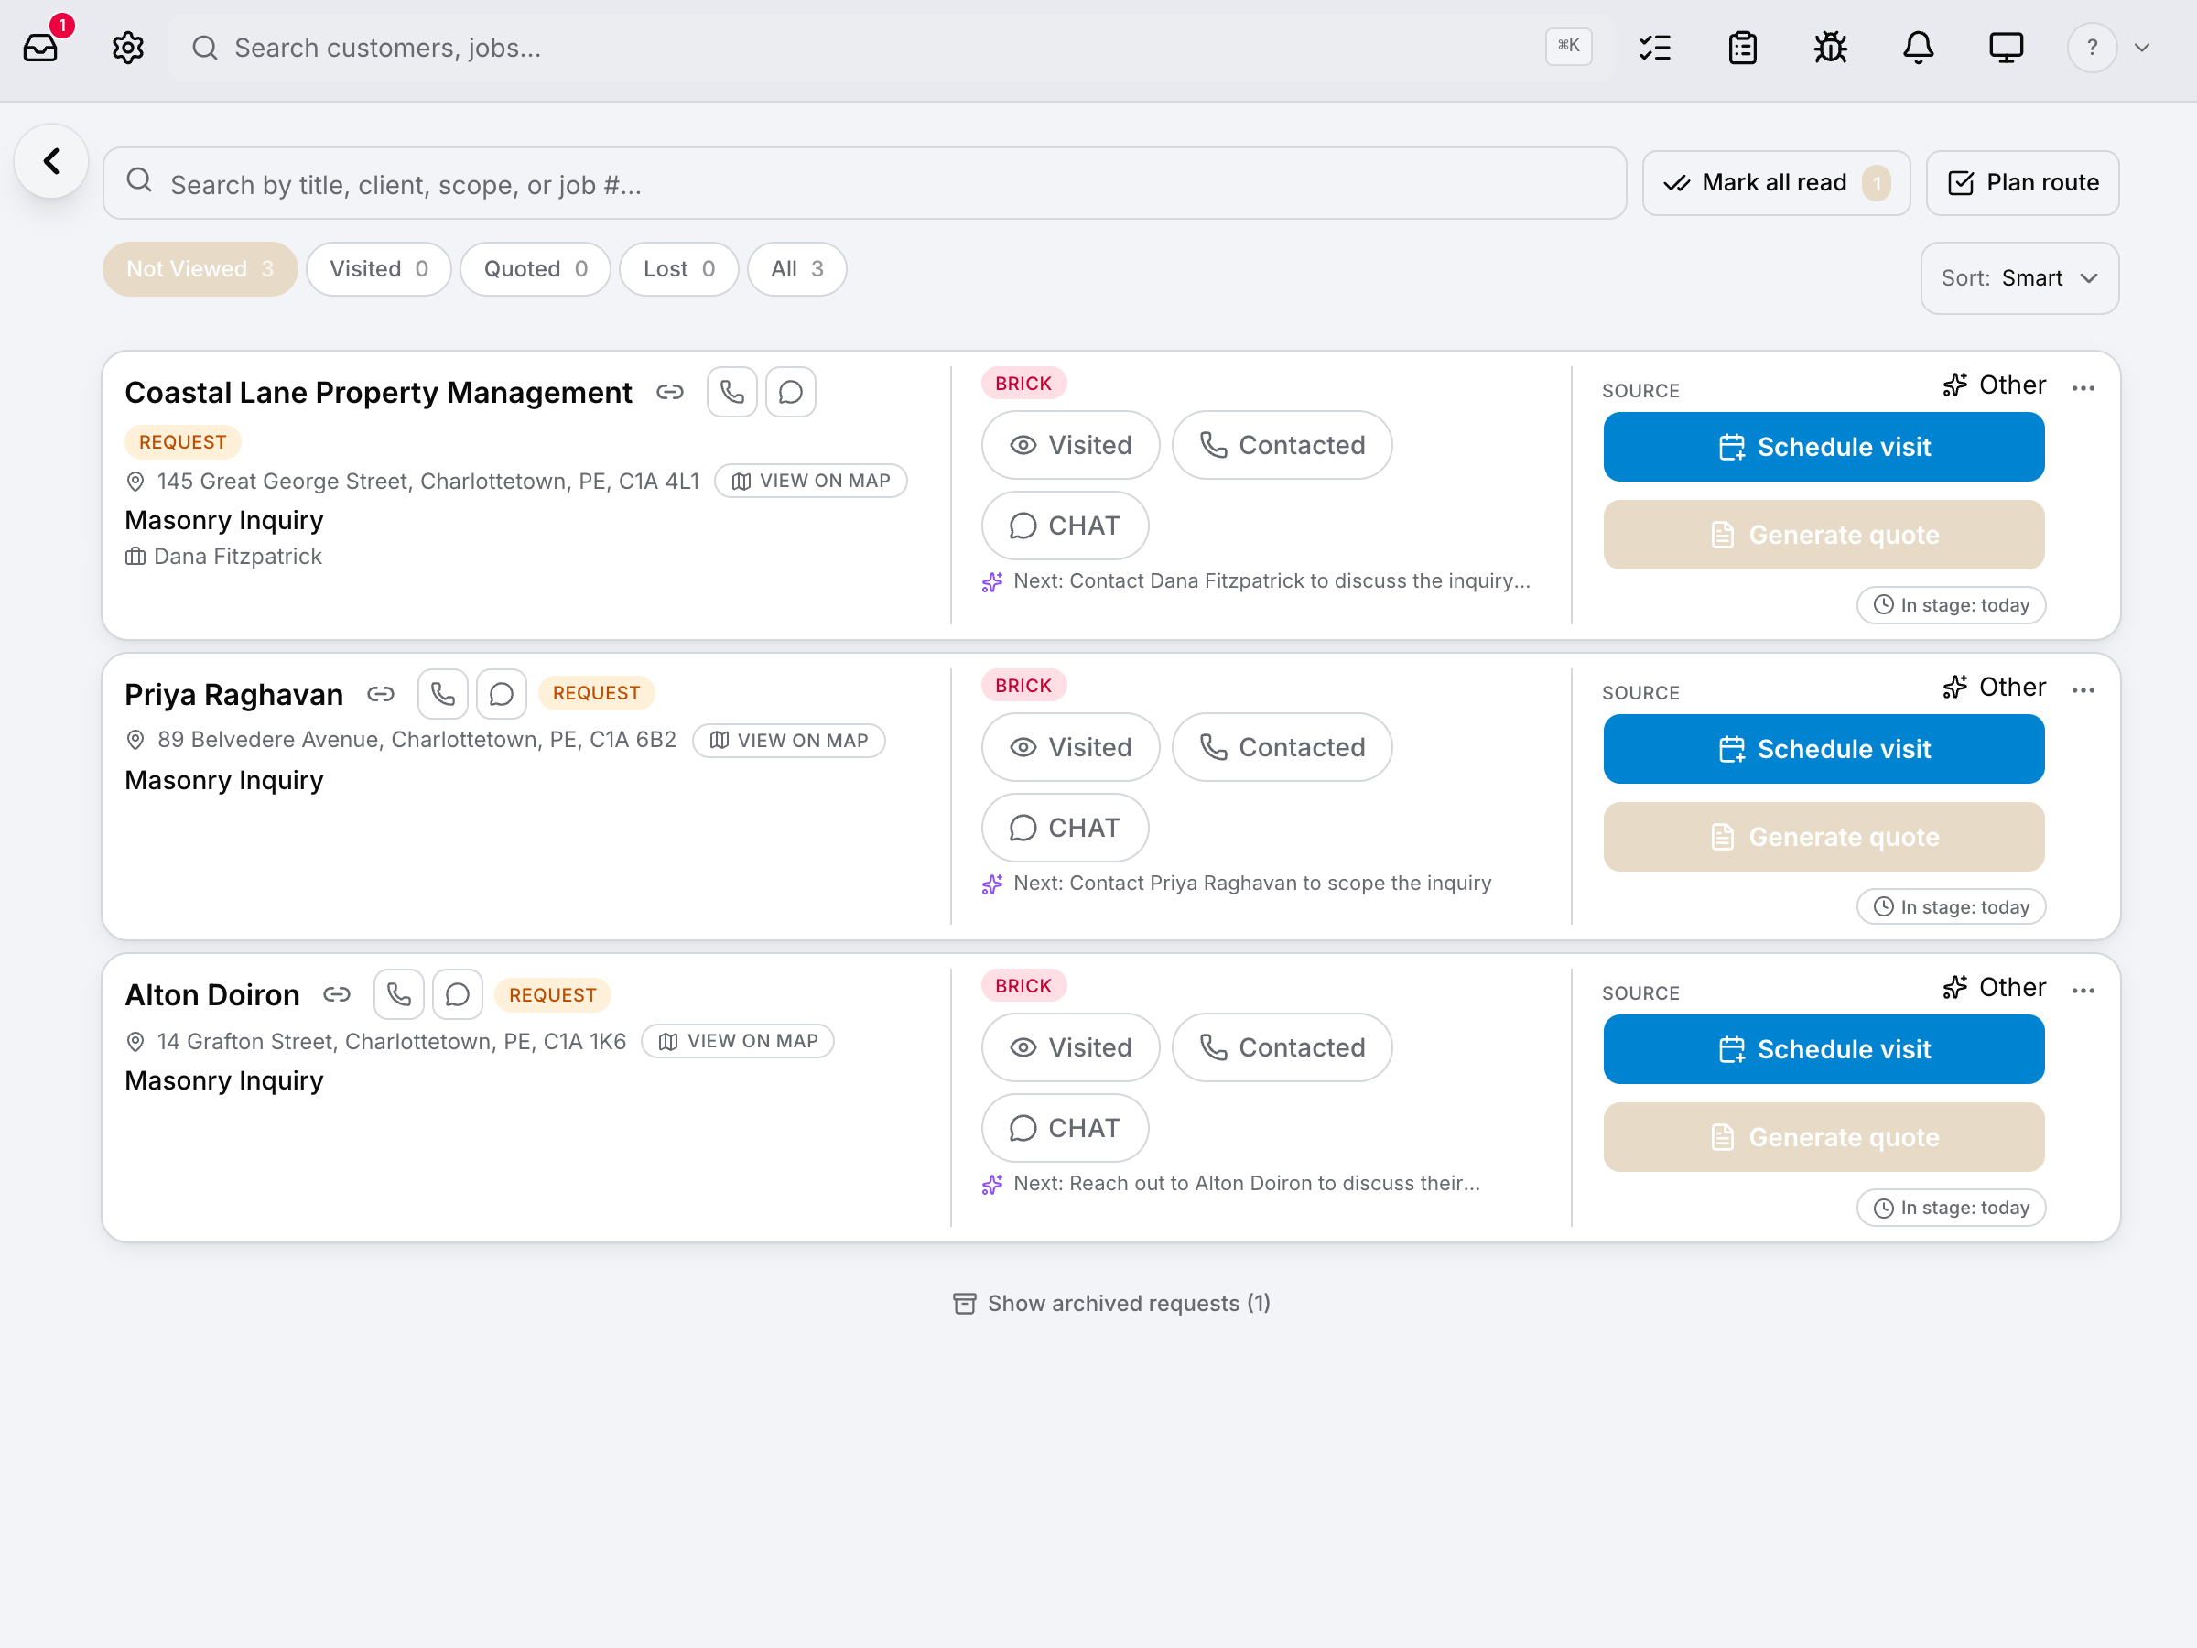Viewport: 2197px width, 1648px height.
Task: Open message bubble beside Priya Raghavan name
Action: (x=502, y=693)
